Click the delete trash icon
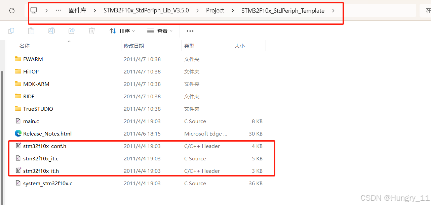This screenshot has height=205, width=431. 92,31
